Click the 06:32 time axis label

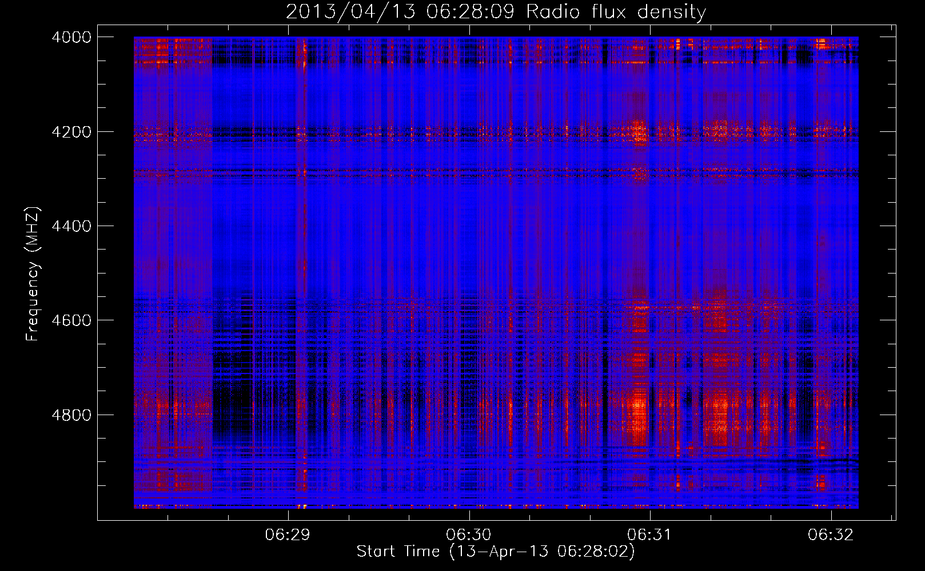point(831,534)
